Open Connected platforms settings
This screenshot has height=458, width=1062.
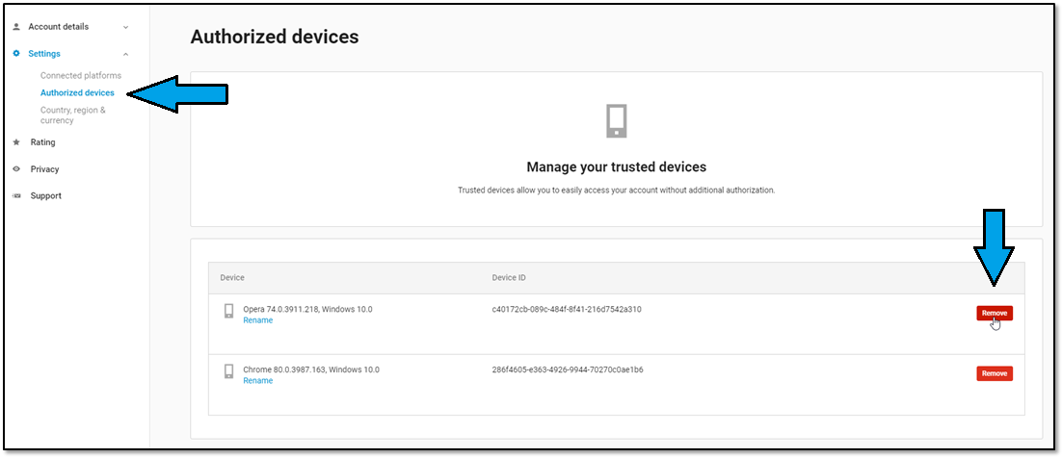[81, 76]
